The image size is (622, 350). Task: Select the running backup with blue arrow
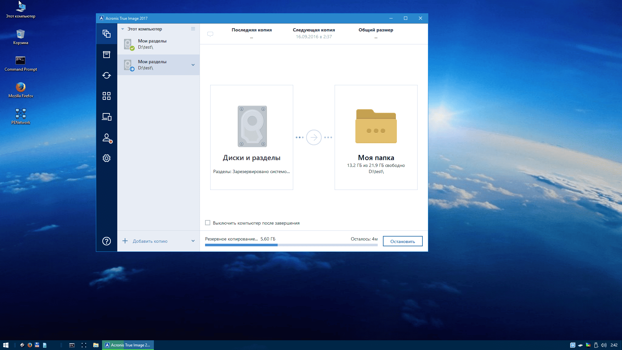point(158,65)
